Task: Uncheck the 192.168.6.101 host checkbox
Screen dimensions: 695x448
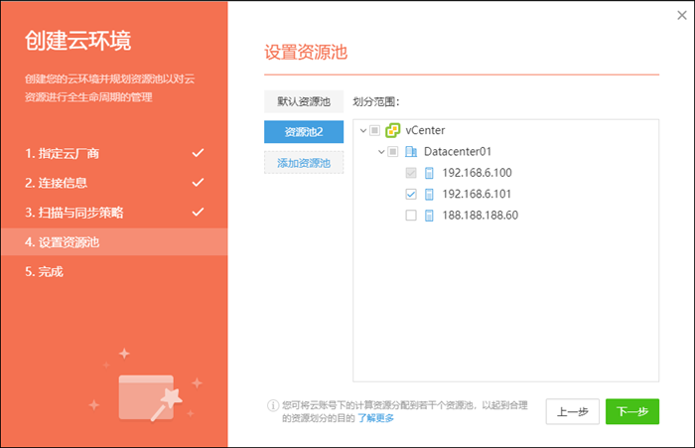Action: [411, 194]
